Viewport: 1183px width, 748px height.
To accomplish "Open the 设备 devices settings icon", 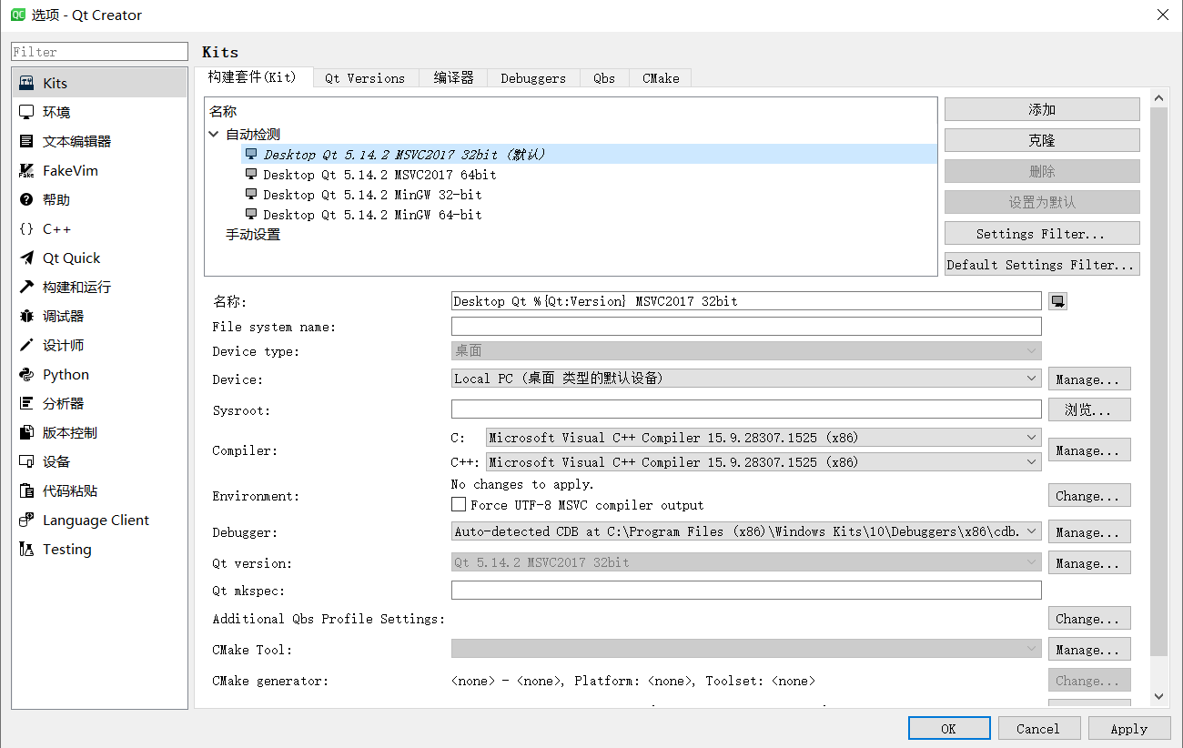I will click(30, 461).
